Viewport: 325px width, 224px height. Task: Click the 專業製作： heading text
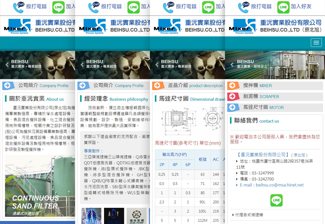pyautogui.click(x=93, y=151)
